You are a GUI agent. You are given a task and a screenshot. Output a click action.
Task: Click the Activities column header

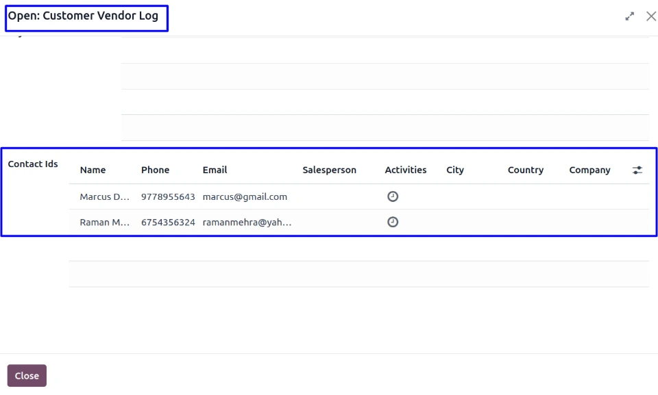click(405, 170)
